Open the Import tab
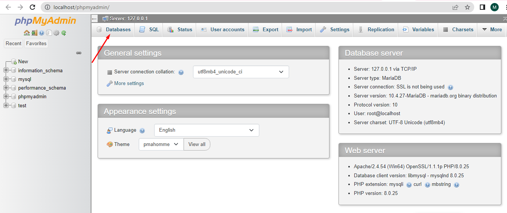The width and height of the screenshot is (507, 213). click(x=299, y=30)
